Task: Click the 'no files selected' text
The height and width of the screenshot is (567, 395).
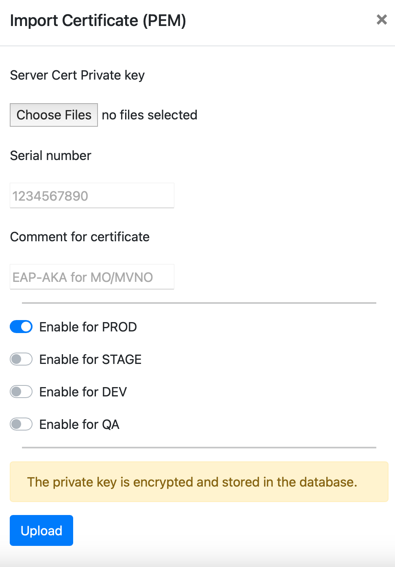Action: click(149, 115)
